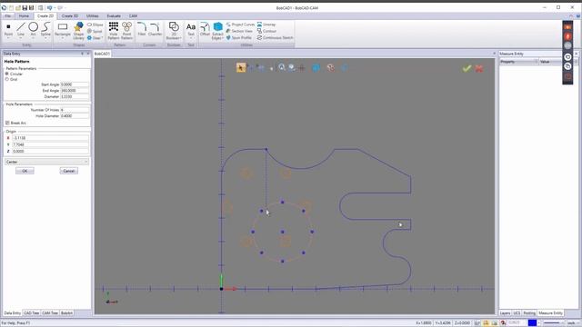Click Section View in Utilities
582x327 pixels.
tap(239, 31)
